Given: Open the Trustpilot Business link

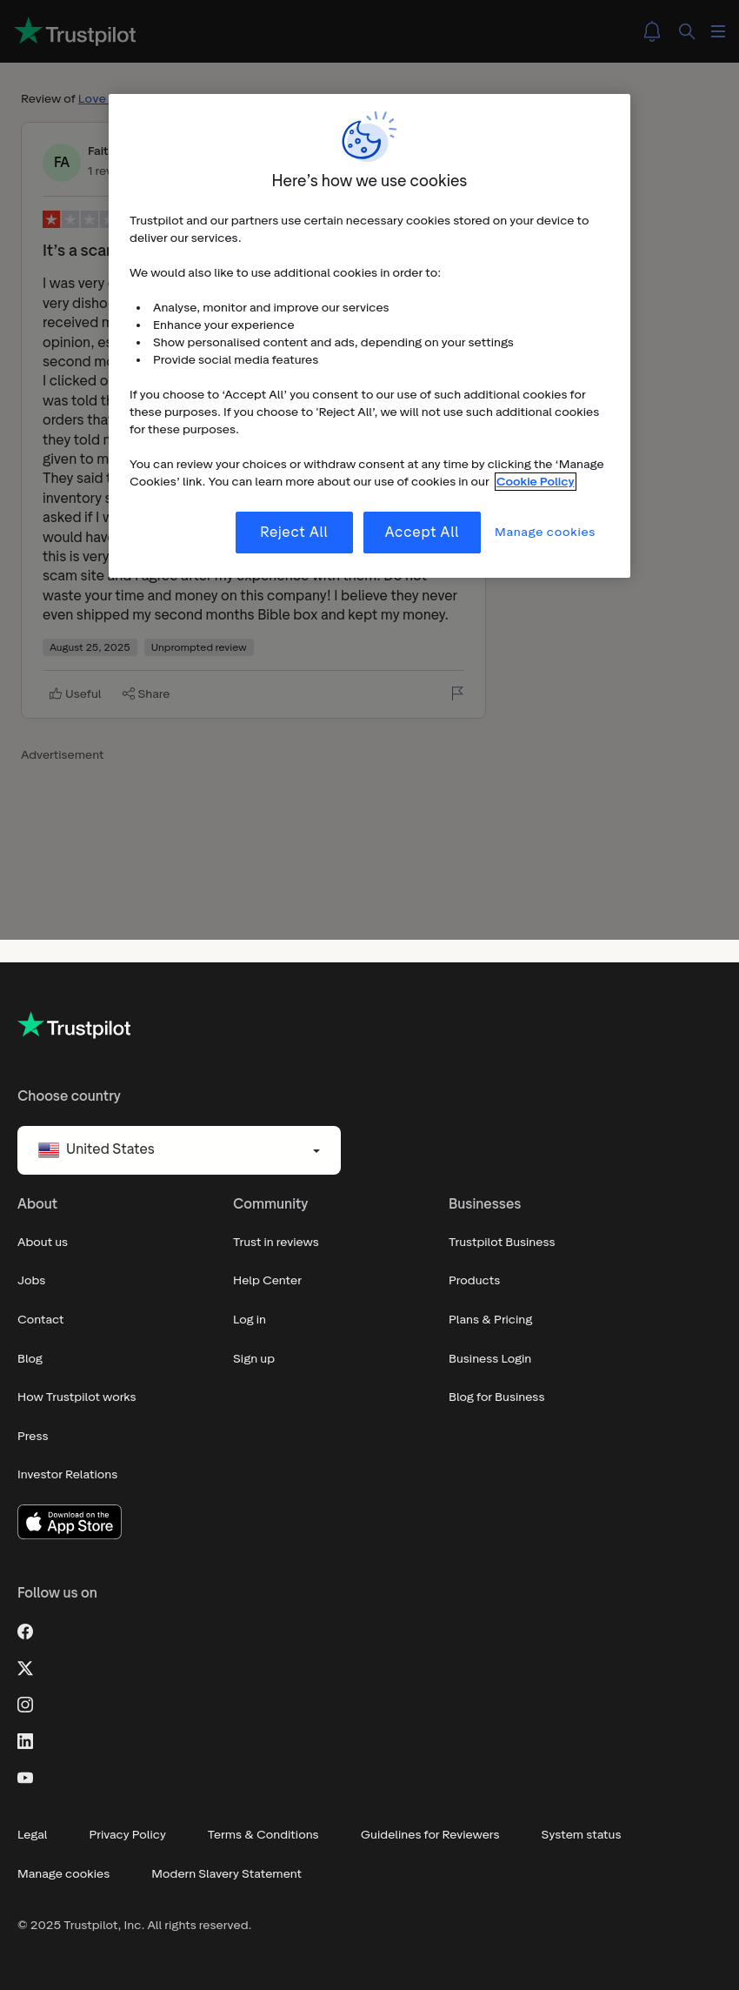Looking at the screenshot, I should pyautogui.click(x=502, y=1243).
